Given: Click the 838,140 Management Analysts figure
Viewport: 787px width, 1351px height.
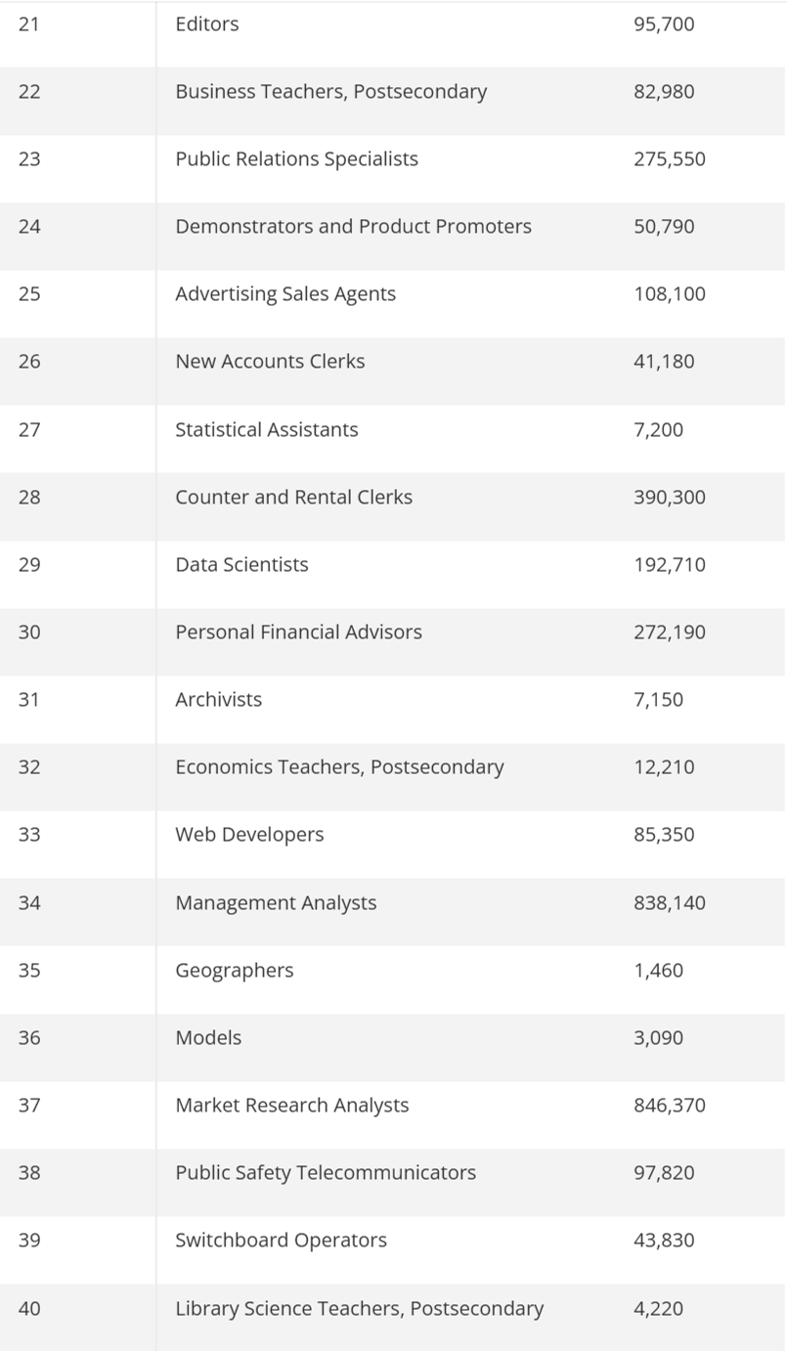Looking at the screenshot, I should click(x=669, y=903).
